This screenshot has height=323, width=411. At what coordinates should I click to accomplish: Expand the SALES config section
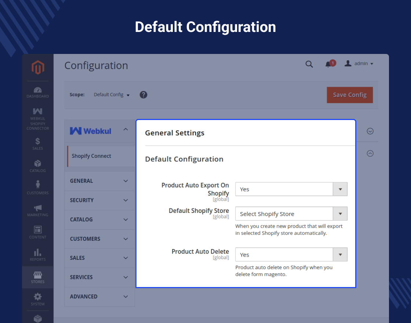tap(99, 258)
